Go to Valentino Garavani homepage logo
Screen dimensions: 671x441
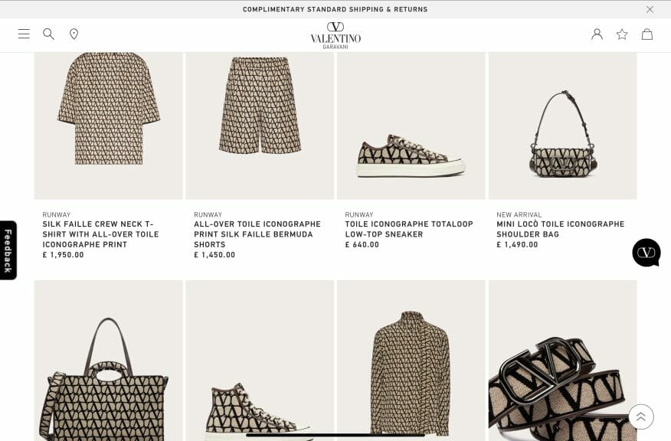335,35
